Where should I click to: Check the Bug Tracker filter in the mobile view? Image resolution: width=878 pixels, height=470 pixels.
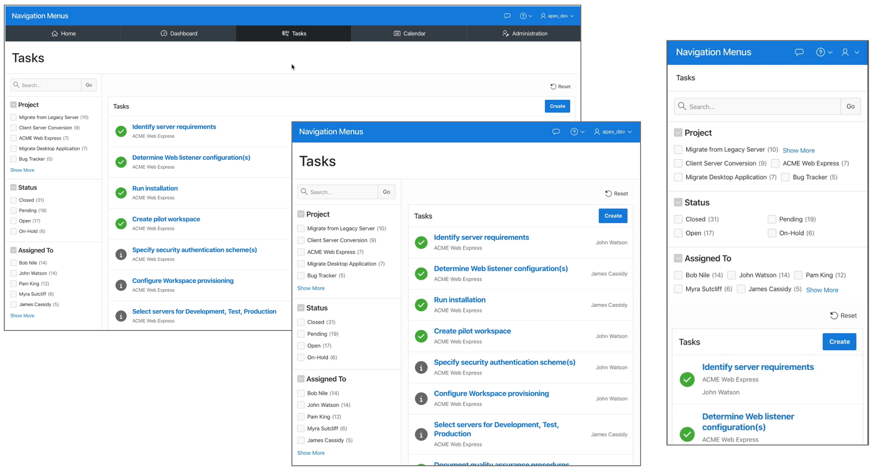click(x=785, y=177)
